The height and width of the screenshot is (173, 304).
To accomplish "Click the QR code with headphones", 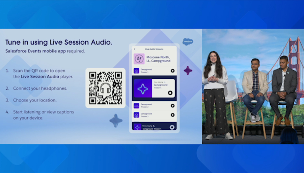I will pyautogui.click(x=105, y=88).
